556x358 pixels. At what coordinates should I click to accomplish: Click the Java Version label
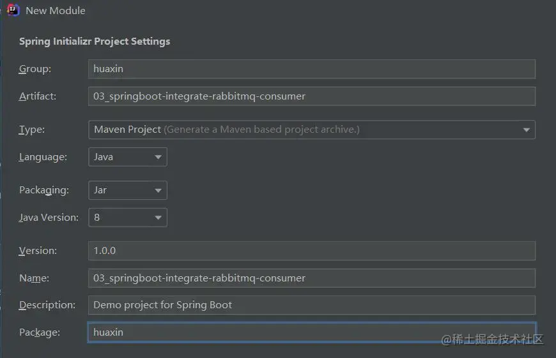coord(49,218)
